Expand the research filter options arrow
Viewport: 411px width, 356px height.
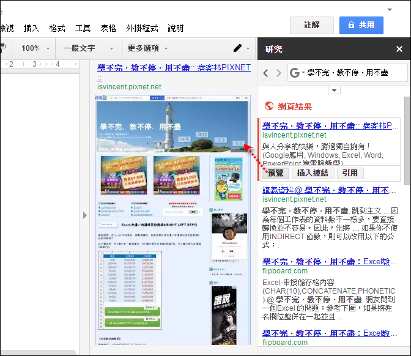coord(334,91)
